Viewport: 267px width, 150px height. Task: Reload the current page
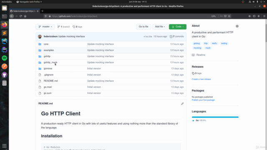pos(20,16)
